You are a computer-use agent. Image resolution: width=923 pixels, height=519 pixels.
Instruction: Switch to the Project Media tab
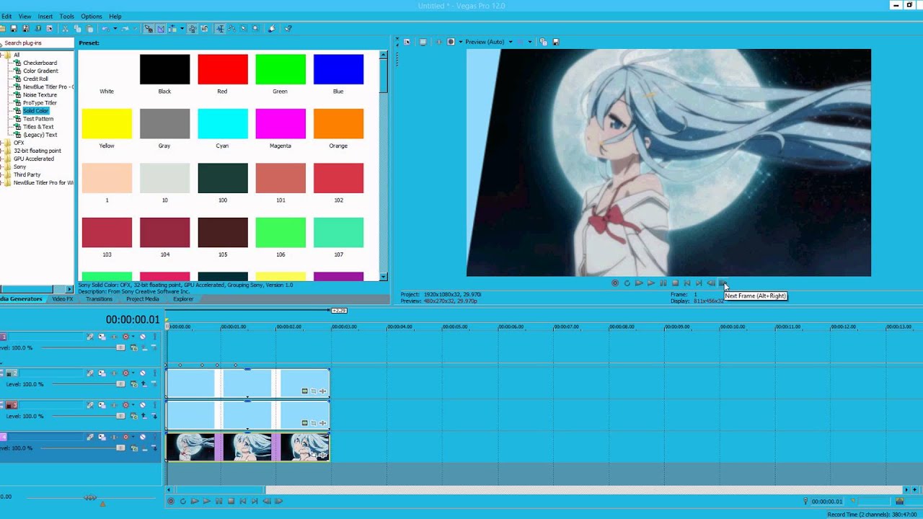pyautogui.click(x=143, y=299)
